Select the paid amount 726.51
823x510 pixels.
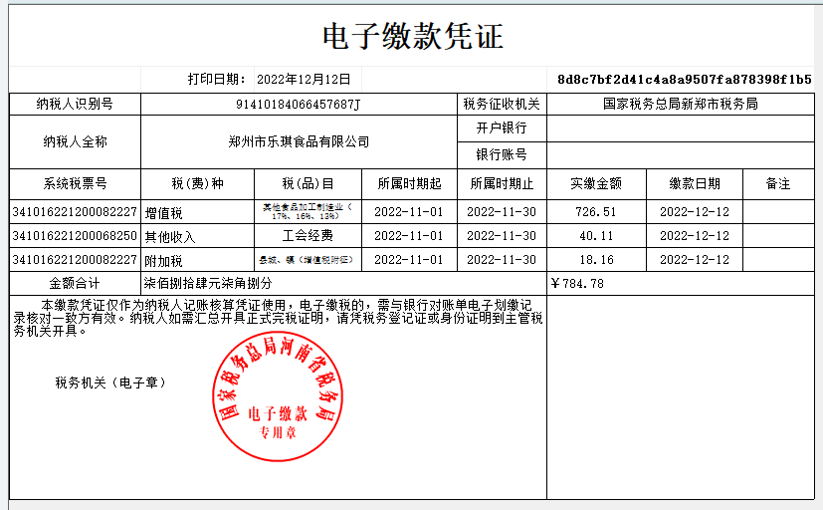click(x=595, y=212)
